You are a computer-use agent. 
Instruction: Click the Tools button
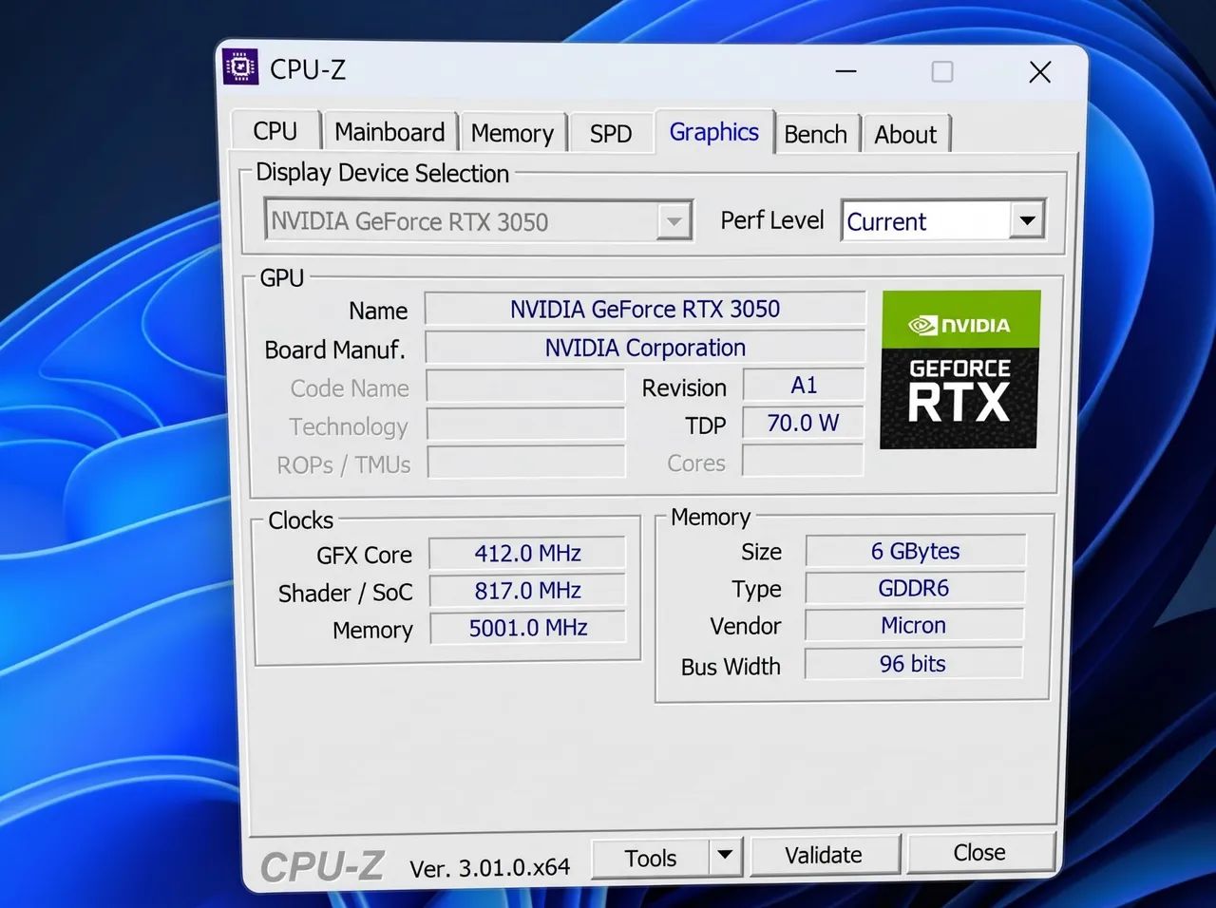651,858
